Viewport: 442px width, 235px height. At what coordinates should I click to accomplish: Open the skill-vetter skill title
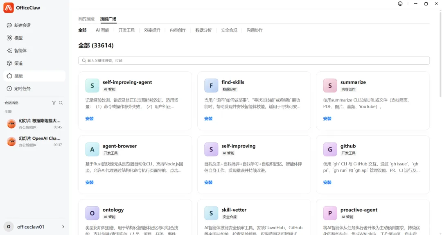(x=234, y=210)
